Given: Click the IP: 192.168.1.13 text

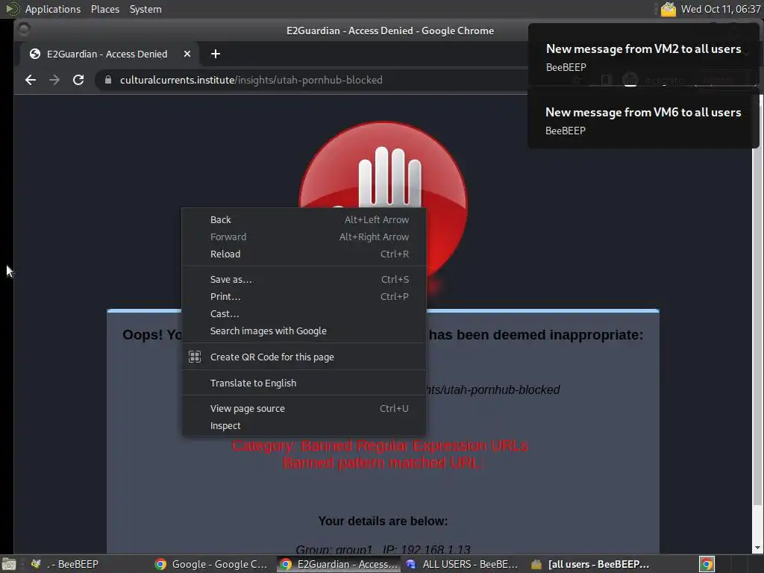Looking at the screenshot, I should pyautogui.click(x=427, y=550).
